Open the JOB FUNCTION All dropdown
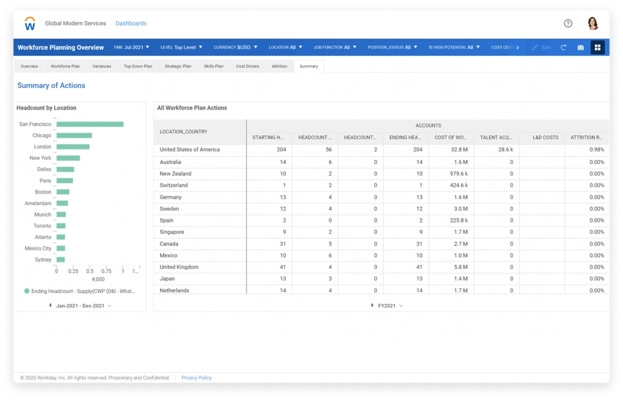 click(335, 47)
